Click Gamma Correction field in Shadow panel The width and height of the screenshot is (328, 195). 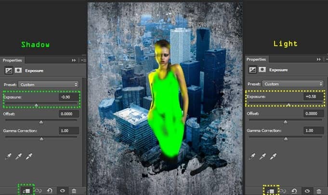[69, 131]
